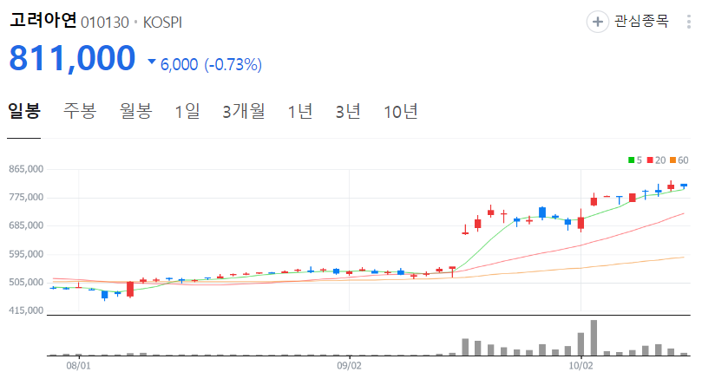Show the 1년 chart period
The height and width of the screenshot is (372, 702).
[300, 111]
